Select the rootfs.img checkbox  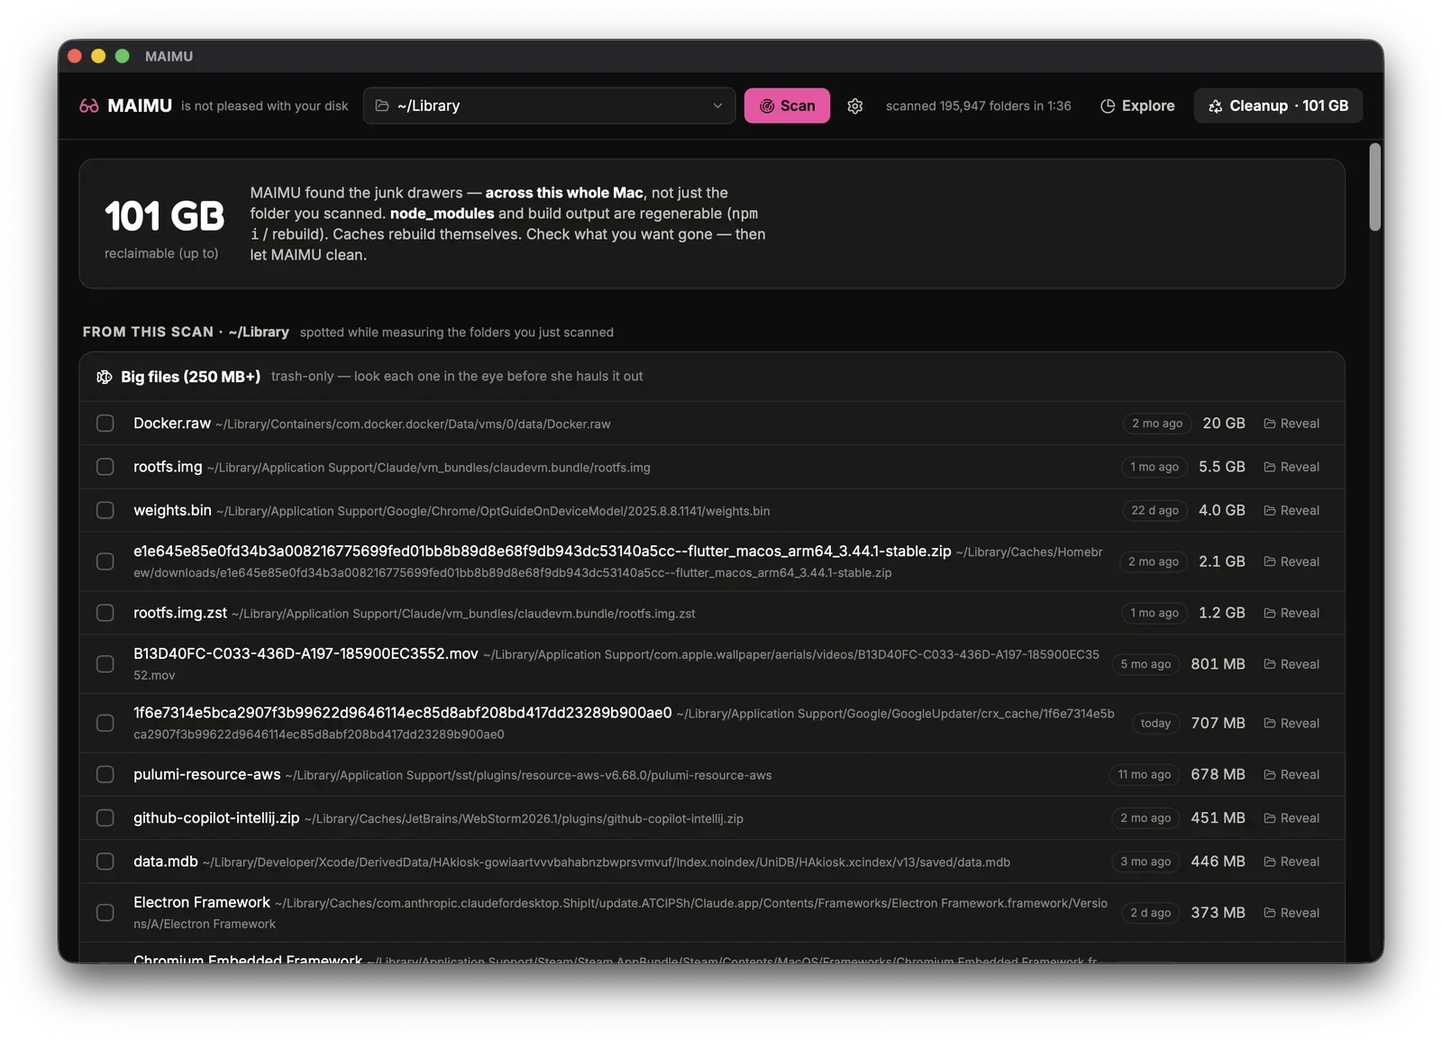105,467
